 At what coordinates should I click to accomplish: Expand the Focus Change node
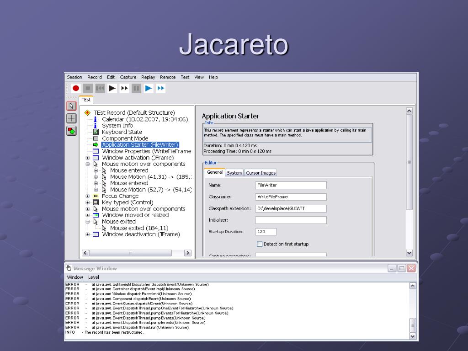(x=87, y=196)
